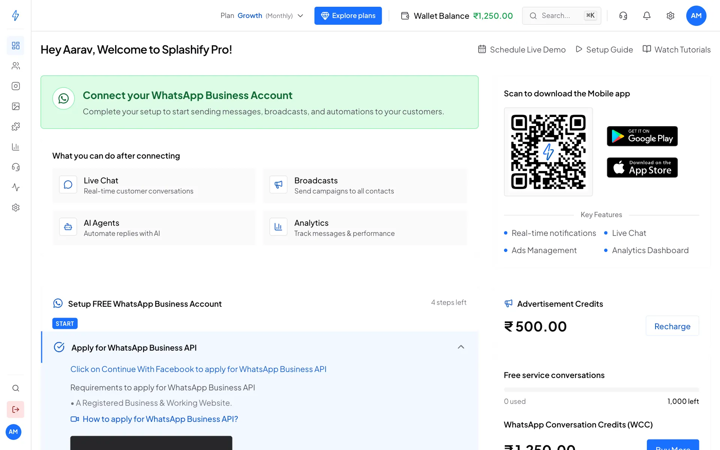Open the support headset icon in sidebar

pyautogui.click(x=15, y=167)
